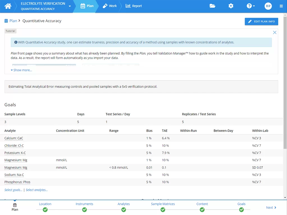Image resolution: width=287 pixels, height=215 pixels.
Task: Open the hamburger menu icon
Action: click(281, 6)
